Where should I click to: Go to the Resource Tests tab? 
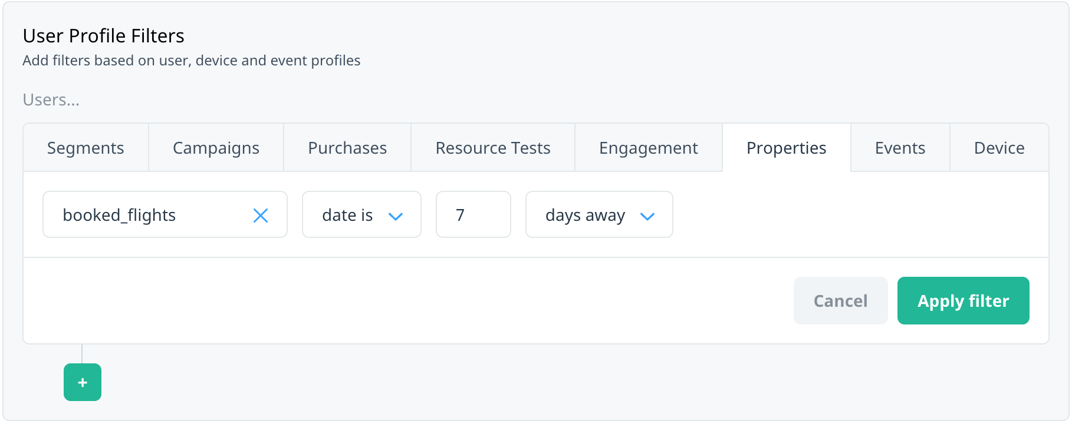(x=493, y=148)
